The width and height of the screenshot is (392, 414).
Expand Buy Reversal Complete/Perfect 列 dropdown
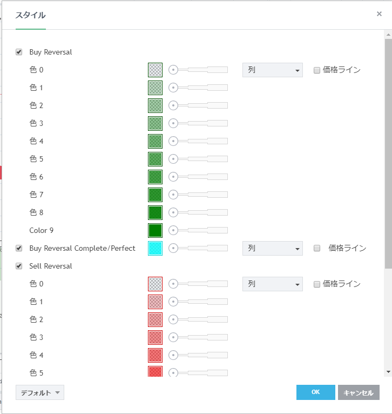click(272, 248)
